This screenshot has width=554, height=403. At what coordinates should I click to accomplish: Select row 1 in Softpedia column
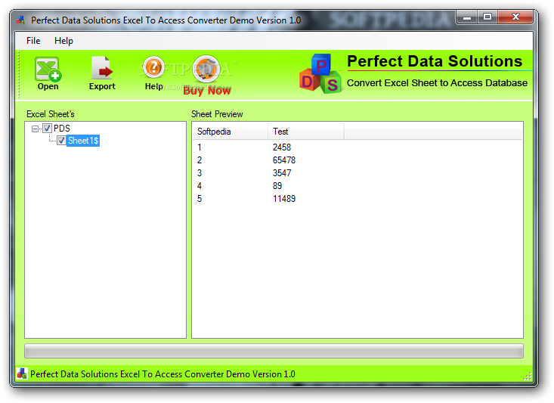point(200,147)
